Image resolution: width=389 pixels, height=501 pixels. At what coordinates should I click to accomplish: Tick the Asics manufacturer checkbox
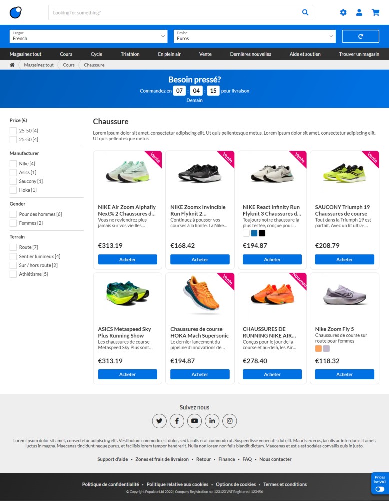click(x=13, y=172)
